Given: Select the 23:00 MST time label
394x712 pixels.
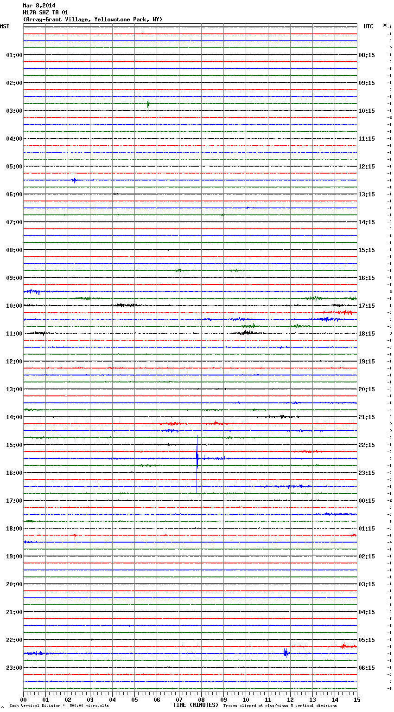Looking at the screenshot, I should [14, 668].
